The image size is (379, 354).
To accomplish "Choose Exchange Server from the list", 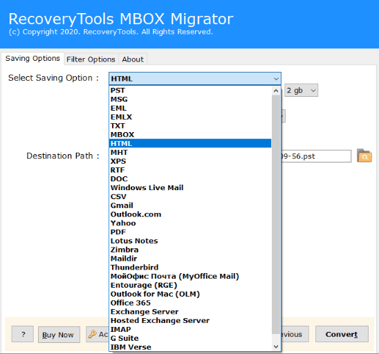I will (190, 312).
